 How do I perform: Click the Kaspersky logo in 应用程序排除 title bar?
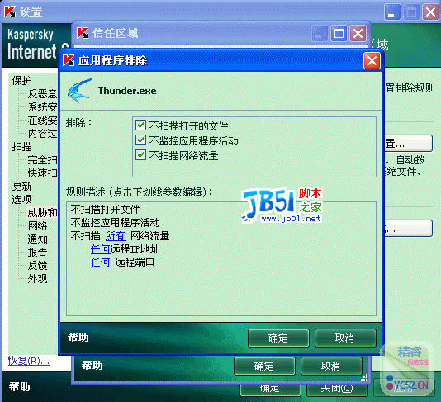click(x=69, y=60)
